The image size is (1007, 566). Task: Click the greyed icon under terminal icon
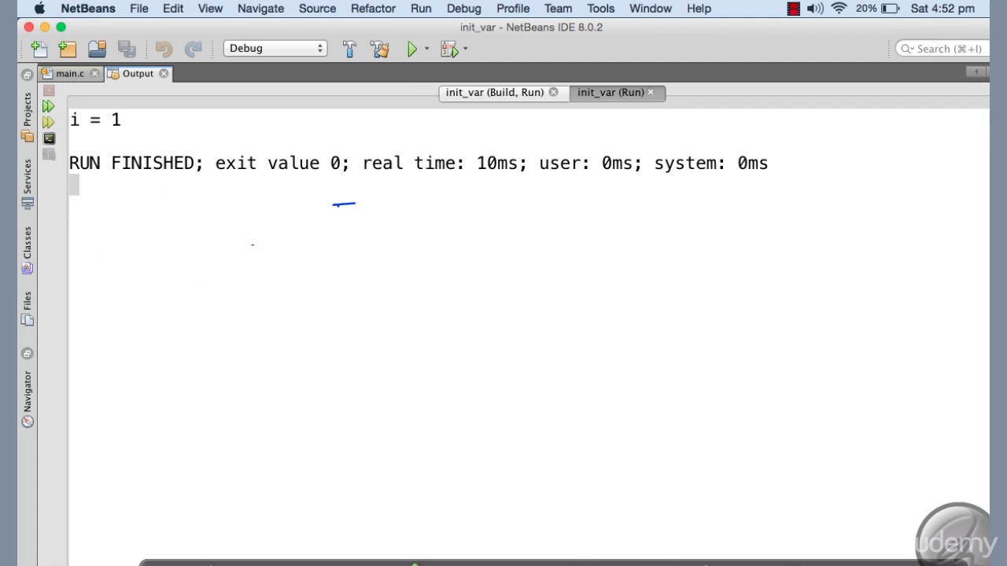(49, 154)
